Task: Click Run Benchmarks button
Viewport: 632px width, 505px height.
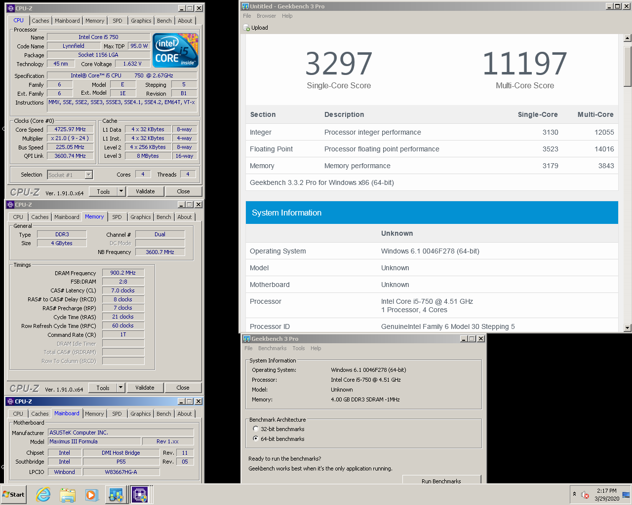Action: tap(441, 480)
